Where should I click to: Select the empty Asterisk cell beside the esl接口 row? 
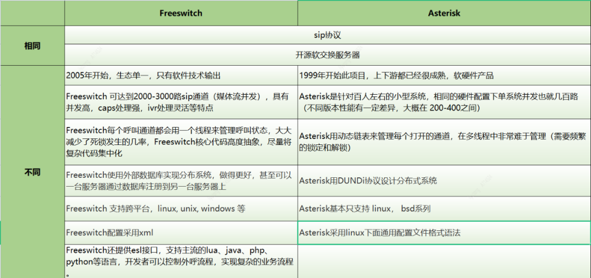444,261
